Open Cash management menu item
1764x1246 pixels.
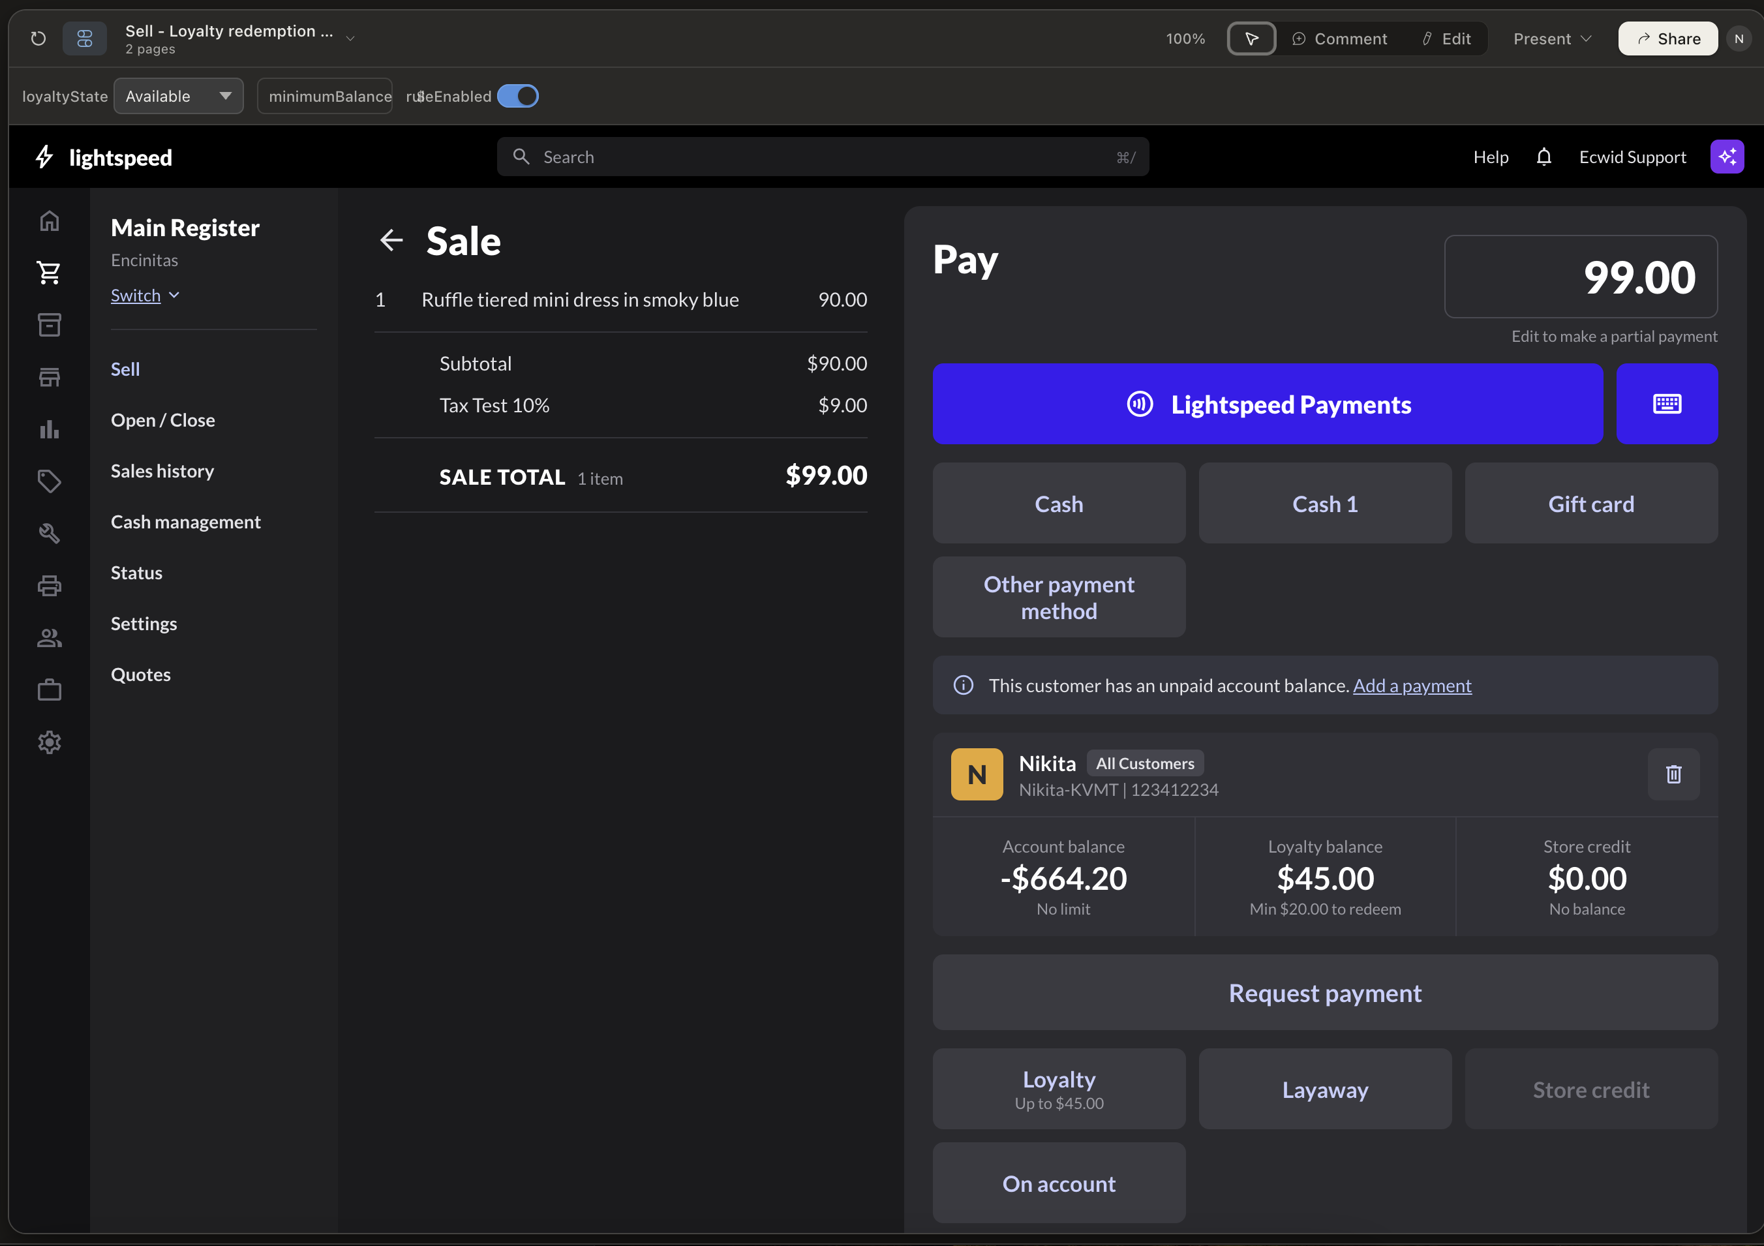[186, 522]
